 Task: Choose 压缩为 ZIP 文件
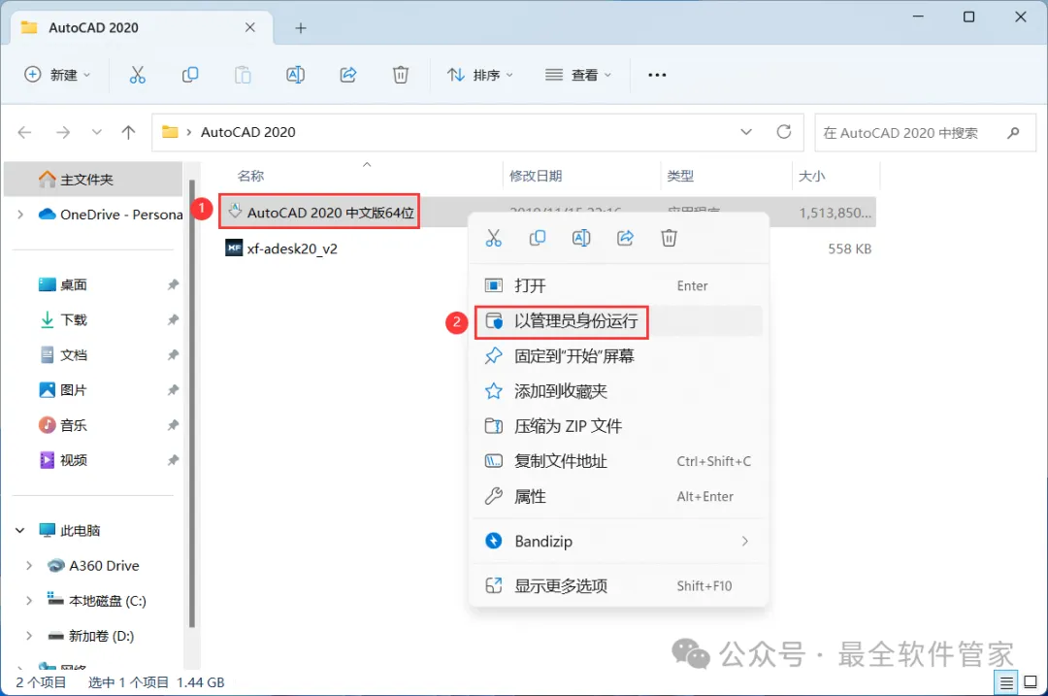(618, 426)
